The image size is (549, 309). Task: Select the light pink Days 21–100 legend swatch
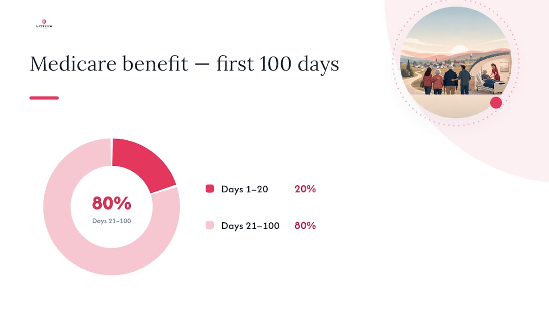(210, 225)
